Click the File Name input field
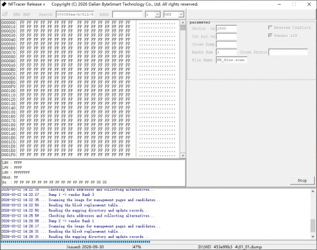 click(232, 60)
